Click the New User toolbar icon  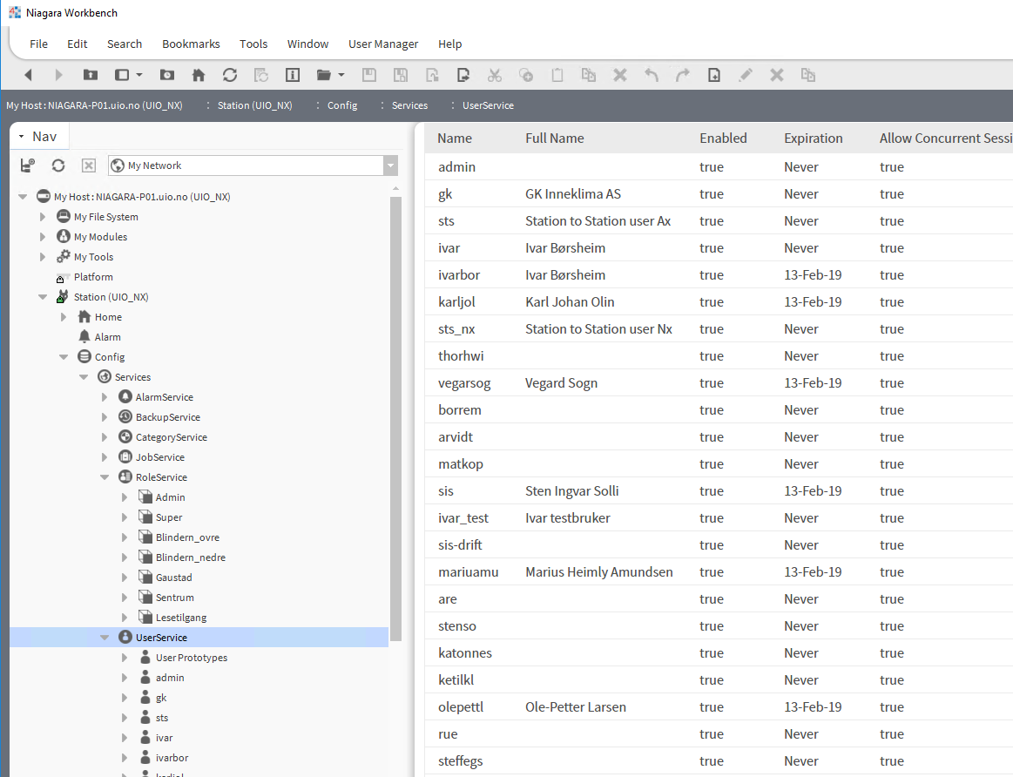[x=714, y=75]
